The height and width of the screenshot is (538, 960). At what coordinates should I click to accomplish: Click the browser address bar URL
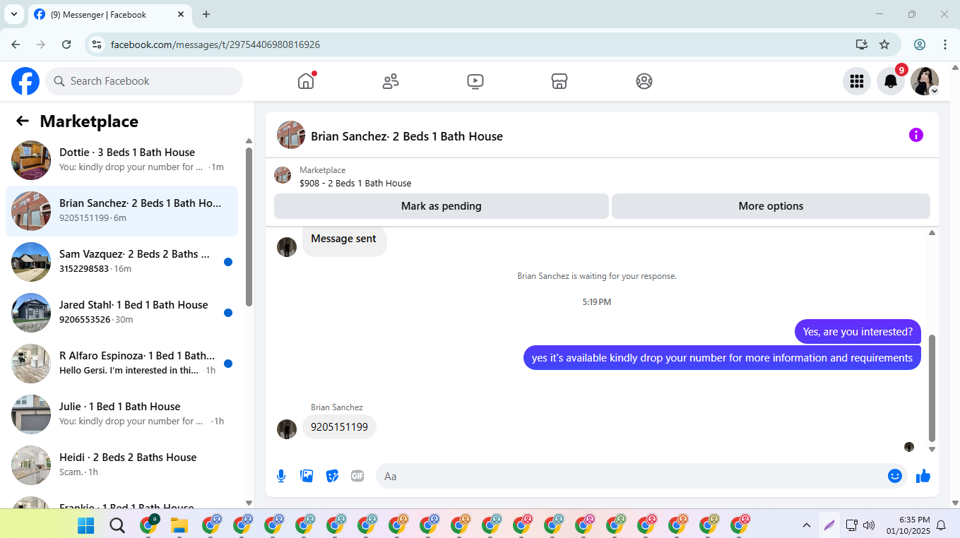pos(215,44)
